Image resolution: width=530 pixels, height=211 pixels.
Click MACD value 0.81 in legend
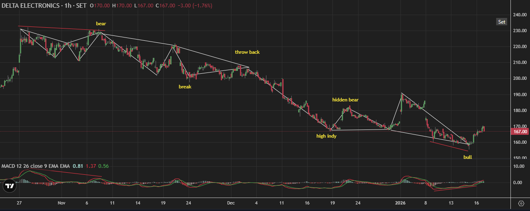click(77, 166)
